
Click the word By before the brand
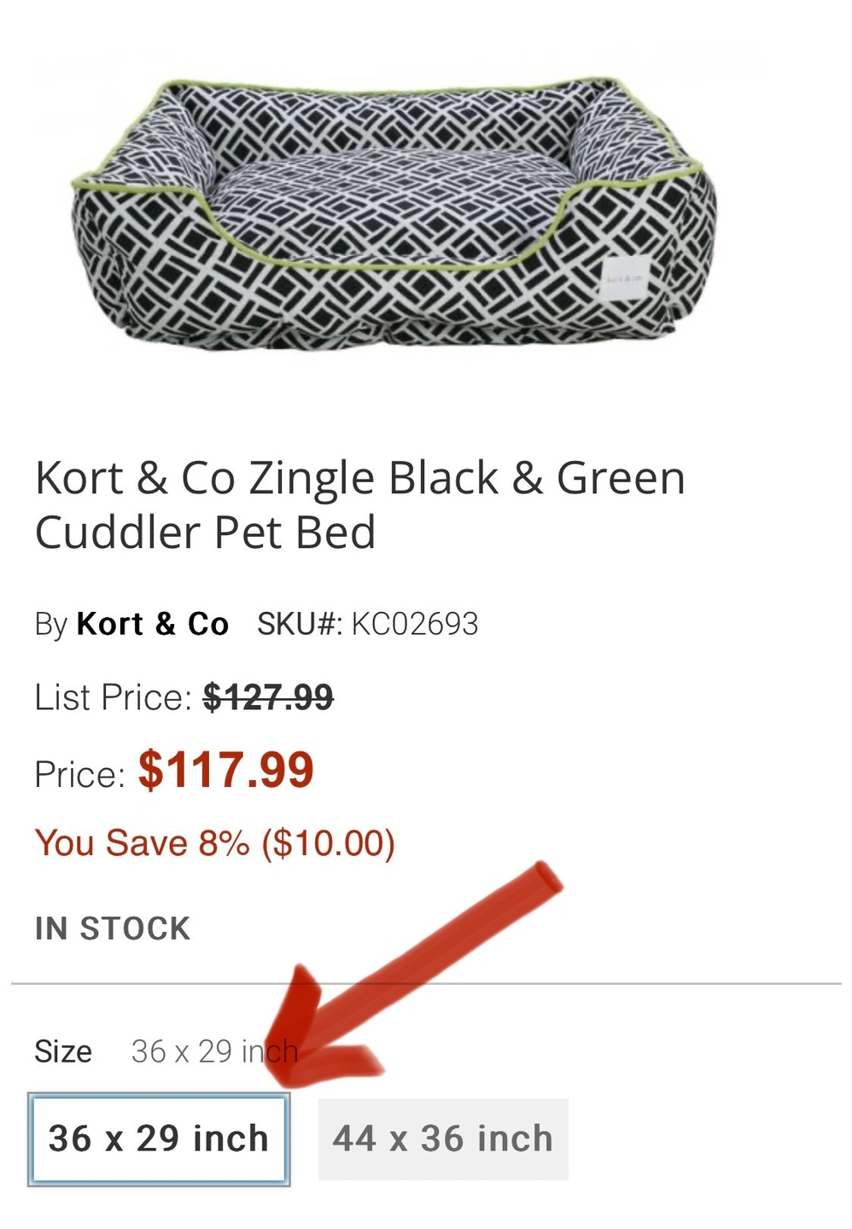coord(50,625)
